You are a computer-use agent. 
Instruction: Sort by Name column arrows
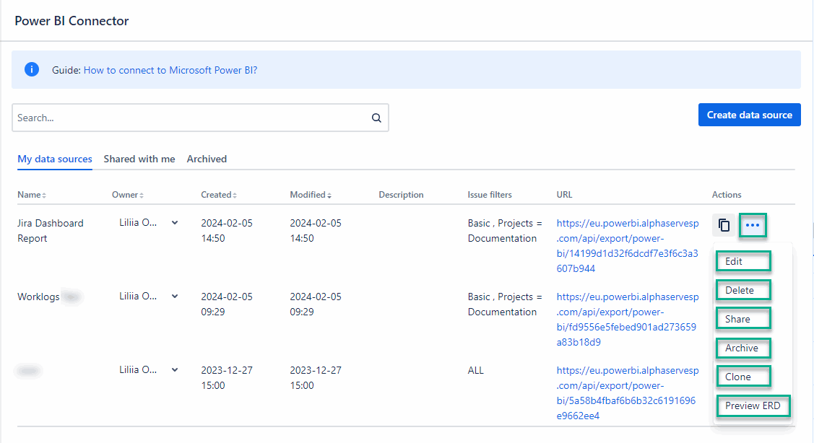point(44,196)
